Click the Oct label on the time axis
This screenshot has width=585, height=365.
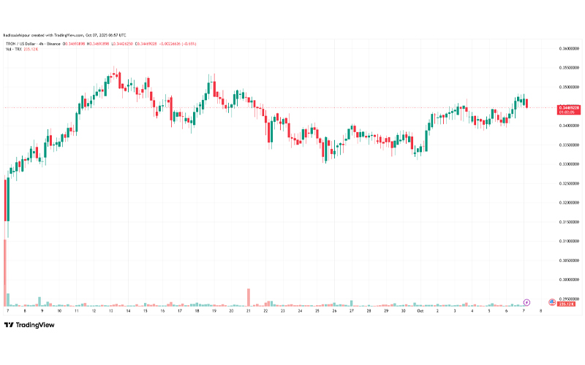(420, 311)
